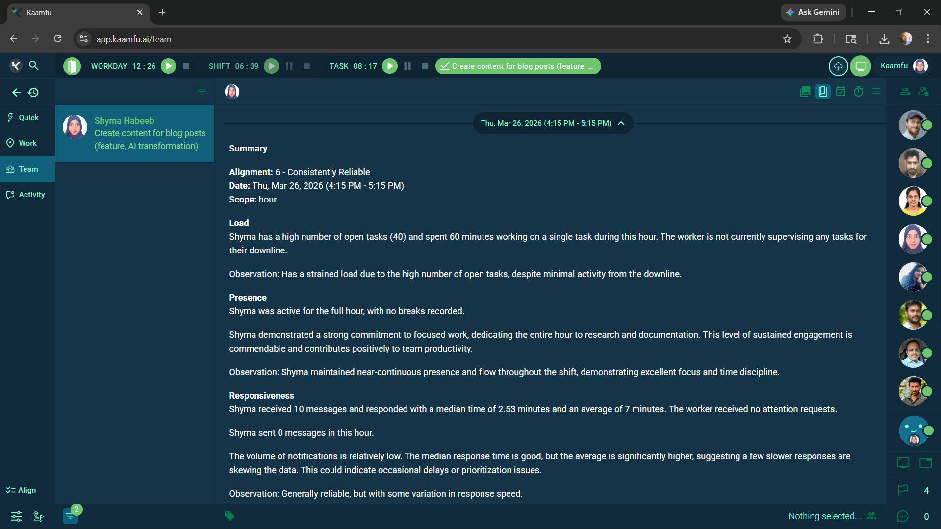Select Shyma Habeeb's task card

[x=134, y=133]
